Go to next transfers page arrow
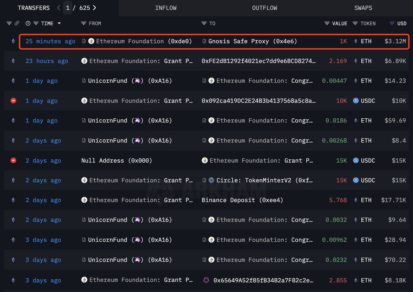Screen dimensions: 413x292 tap(94, 8)
